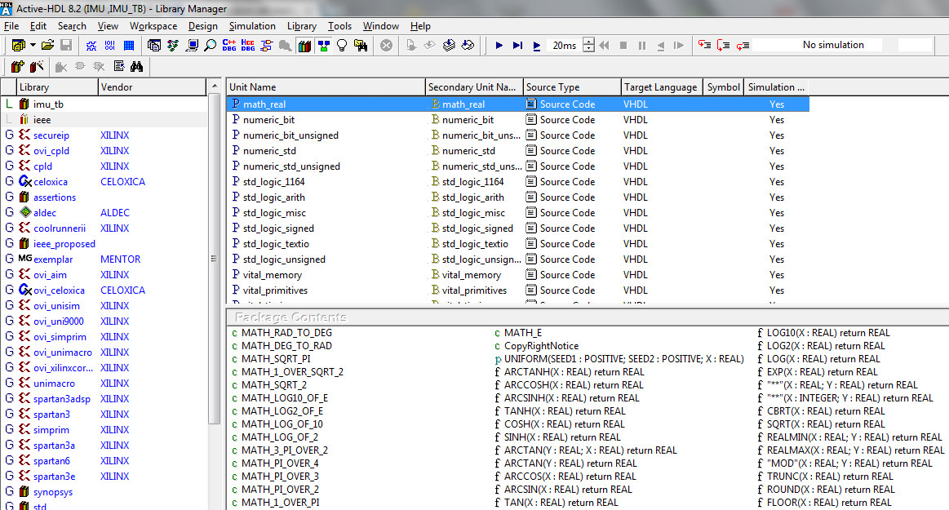Open the Workspace menu
949x510 pixels.
153,26
